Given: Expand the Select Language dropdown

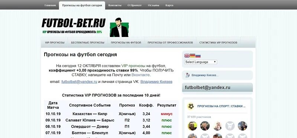Looking at the screenshot, I should click(x=200, y=62).
